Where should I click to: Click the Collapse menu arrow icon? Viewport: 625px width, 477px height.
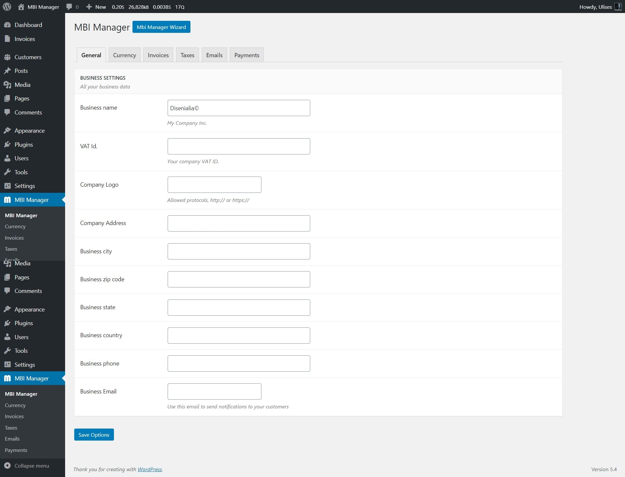[x=7, y=466]
